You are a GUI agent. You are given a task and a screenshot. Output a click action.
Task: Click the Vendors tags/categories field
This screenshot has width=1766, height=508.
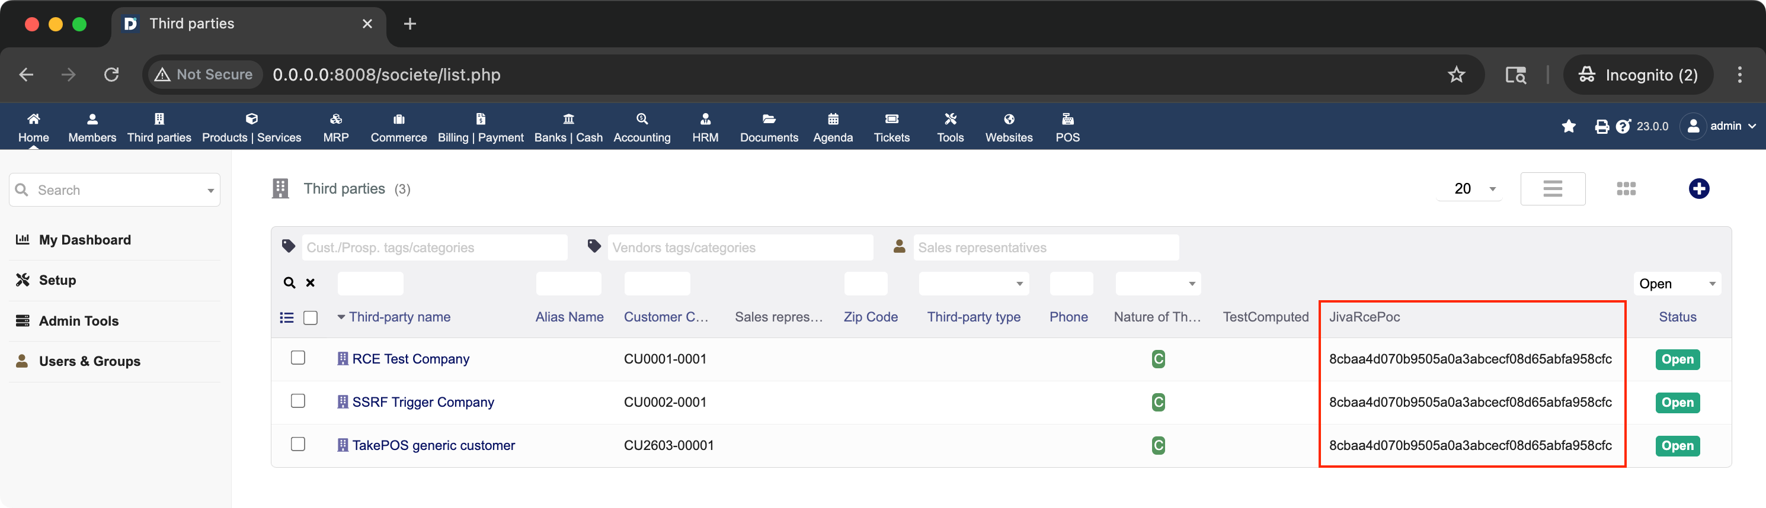pos(740,247)
